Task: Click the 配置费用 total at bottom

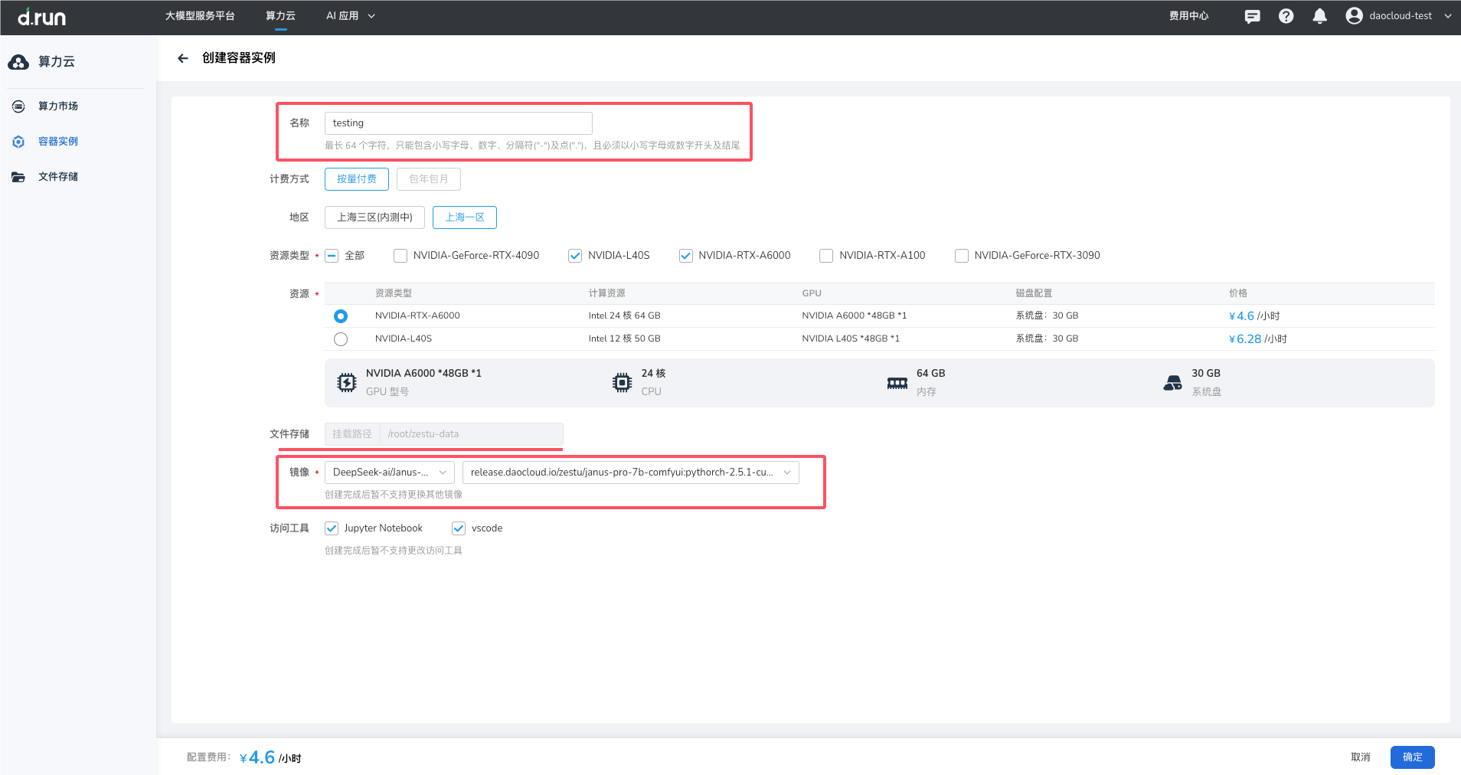Action: point(243,758)
